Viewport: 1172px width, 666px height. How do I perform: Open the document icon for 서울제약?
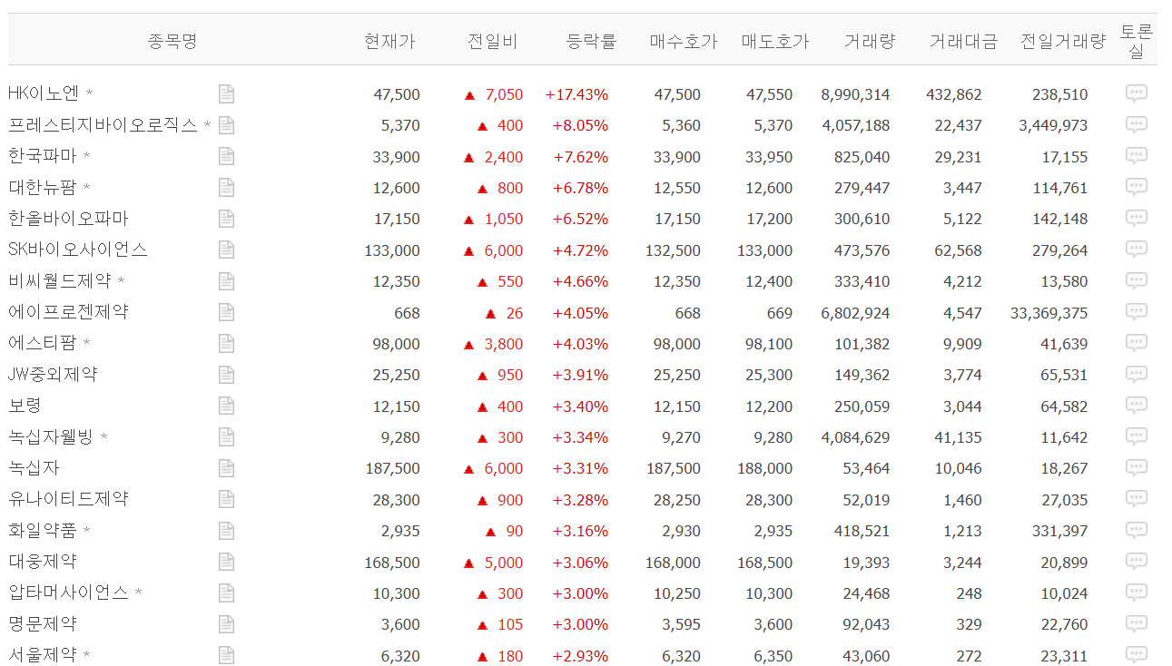(226, 655)
